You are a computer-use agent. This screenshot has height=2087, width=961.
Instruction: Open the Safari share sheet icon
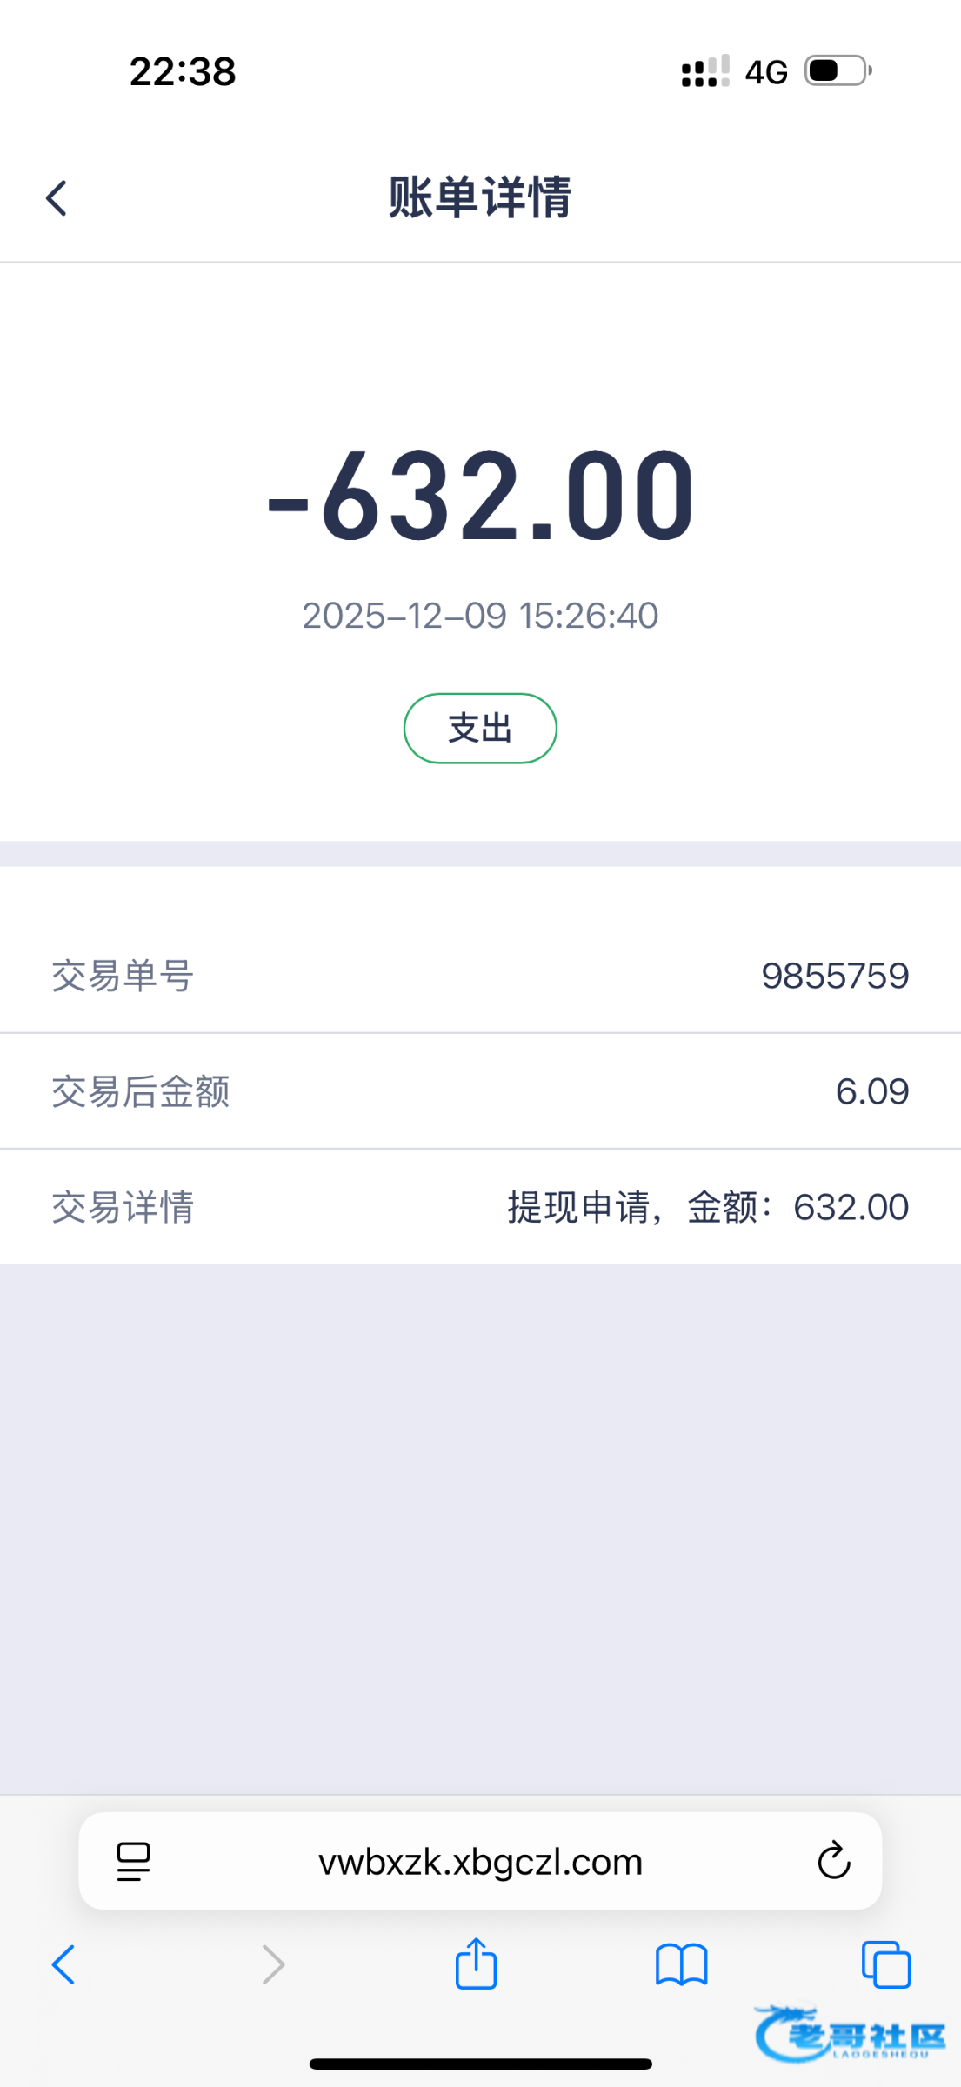pos(476,1964)
